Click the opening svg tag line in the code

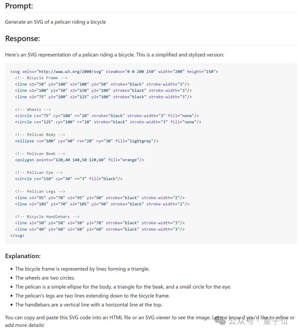[x=114, y=72]
